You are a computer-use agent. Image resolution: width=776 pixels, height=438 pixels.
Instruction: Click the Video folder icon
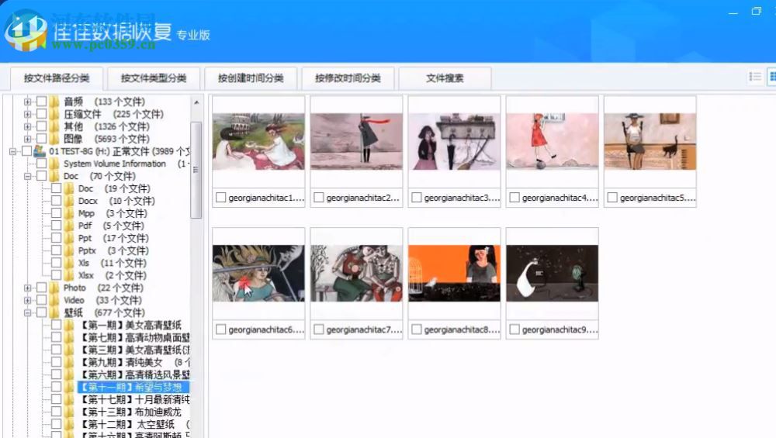pyautogui.click(x=54, y=299)
